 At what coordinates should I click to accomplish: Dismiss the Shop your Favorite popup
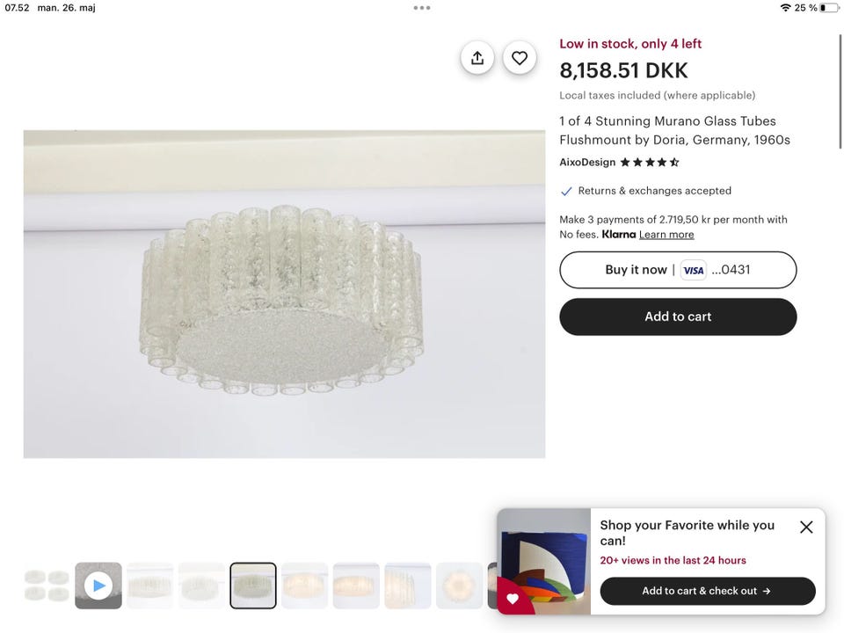806,527
